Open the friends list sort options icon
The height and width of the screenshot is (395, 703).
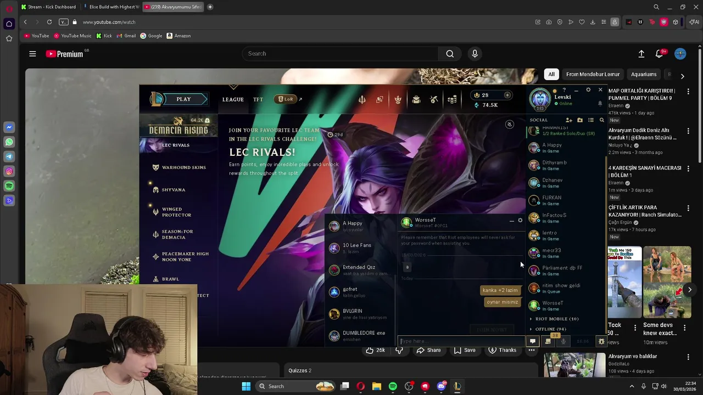591,120
